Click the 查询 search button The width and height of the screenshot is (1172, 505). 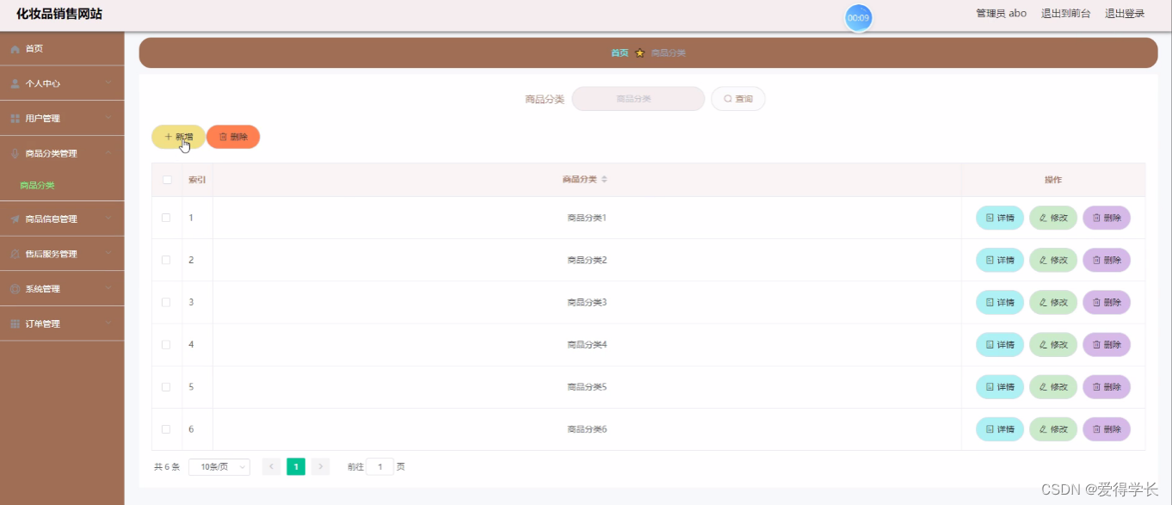(738, 99)
